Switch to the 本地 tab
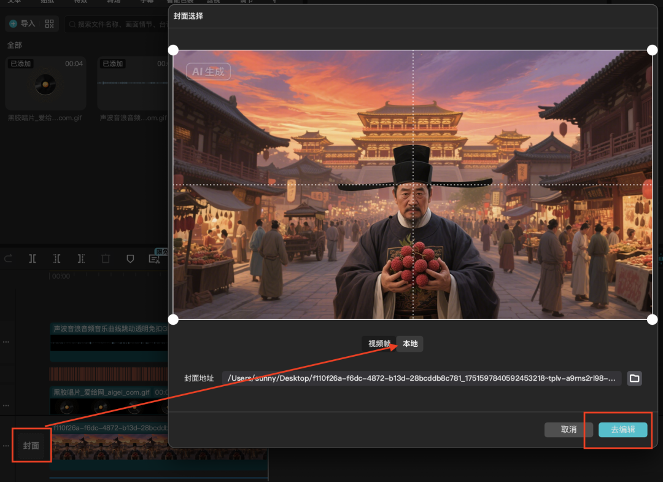 coord(410,344)
